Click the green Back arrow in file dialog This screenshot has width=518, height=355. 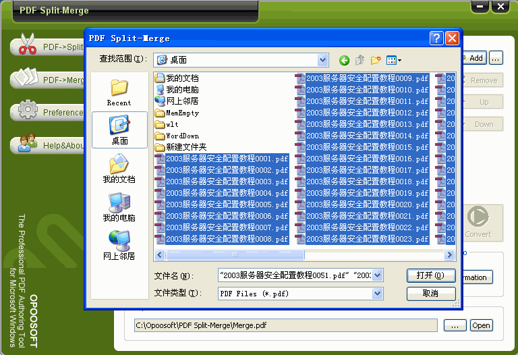point(344,60)
